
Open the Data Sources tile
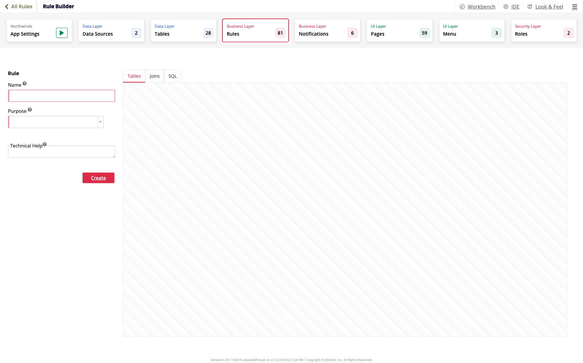pos(111,31)
